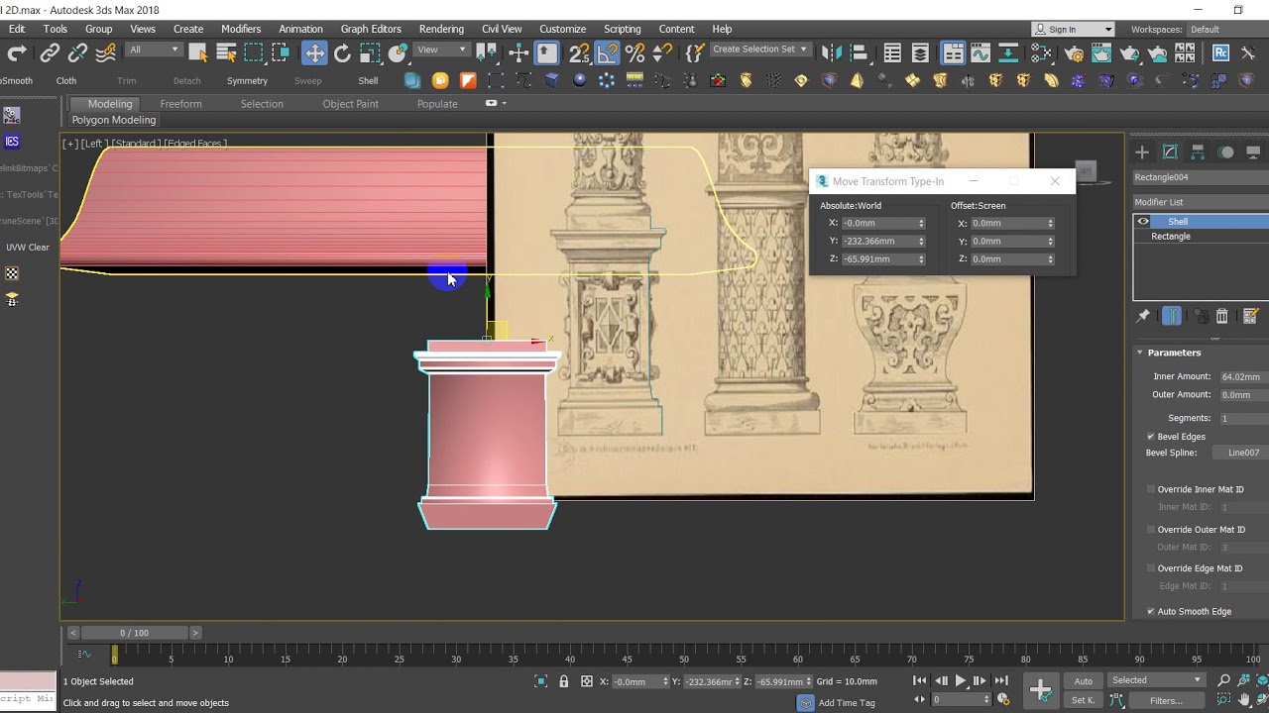Viewport: 1269px width, 713px height.
Task: Switch to the Modify panel tab icon
Action: tap(1170, 152)
